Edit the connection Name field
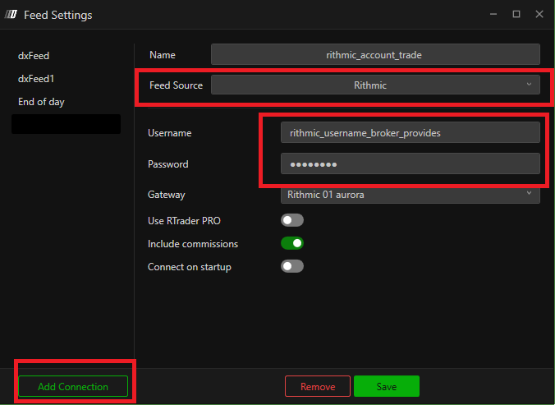Screen dimensions: 555x405 pos(375,54)
